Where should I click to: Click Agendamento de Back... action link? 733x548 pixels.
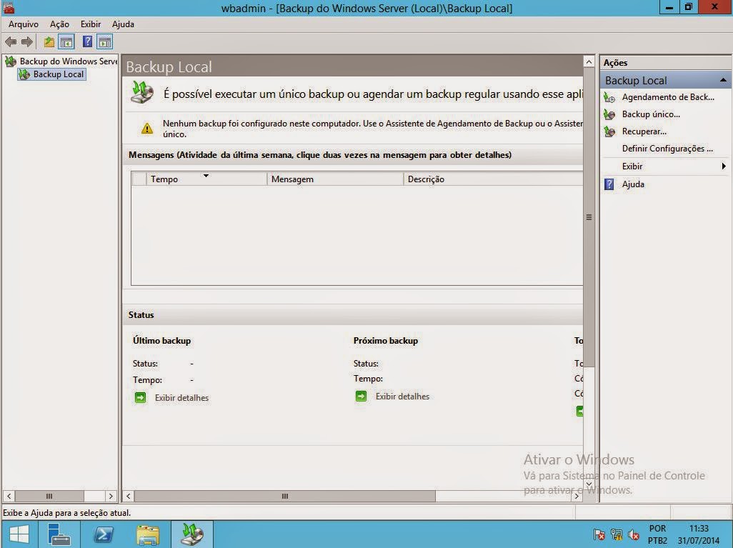coord(668,97)
